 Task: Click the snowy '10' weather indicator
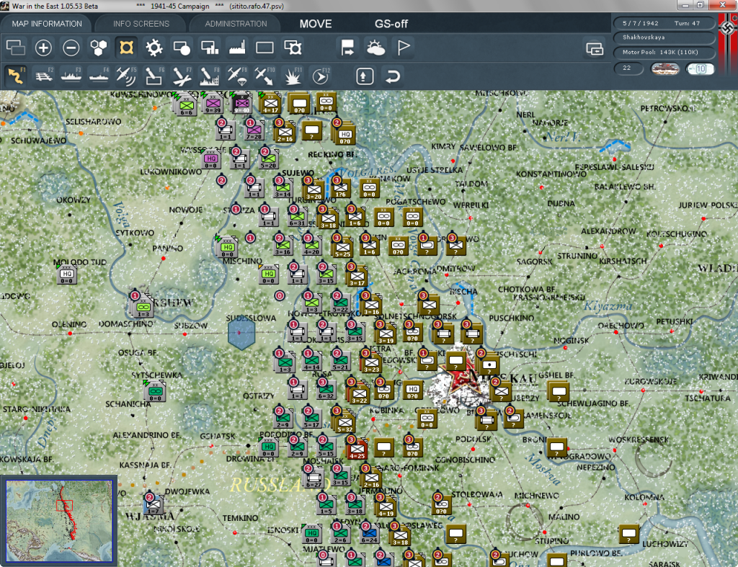(700, 68)
